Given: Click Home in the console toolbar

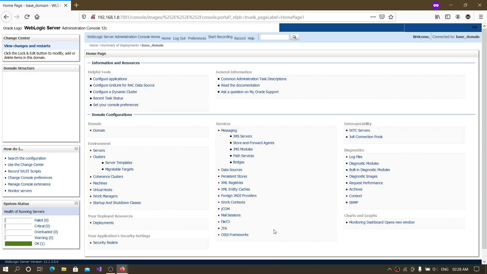Looking at the screenshot, I should pyautogui.click(x=166, y=38).
